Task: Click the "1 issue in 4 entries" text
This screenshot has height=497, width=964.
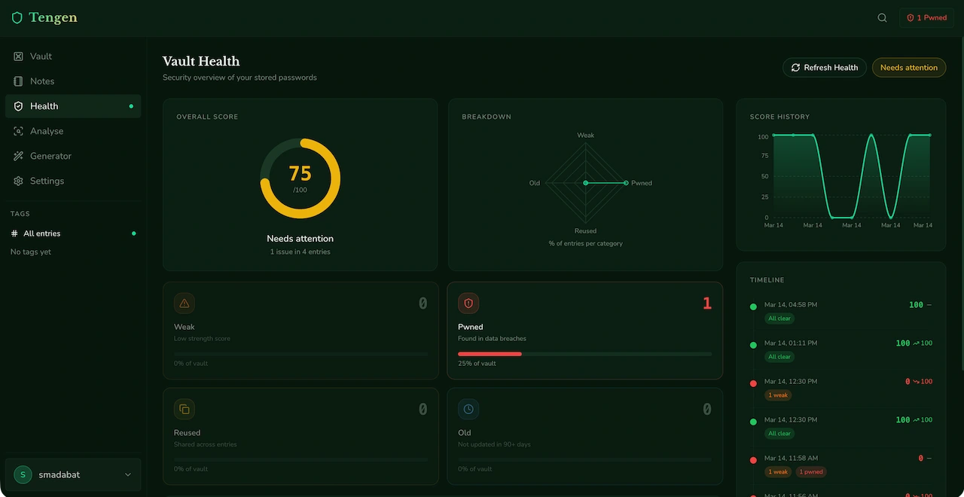Action: point(300,252)
